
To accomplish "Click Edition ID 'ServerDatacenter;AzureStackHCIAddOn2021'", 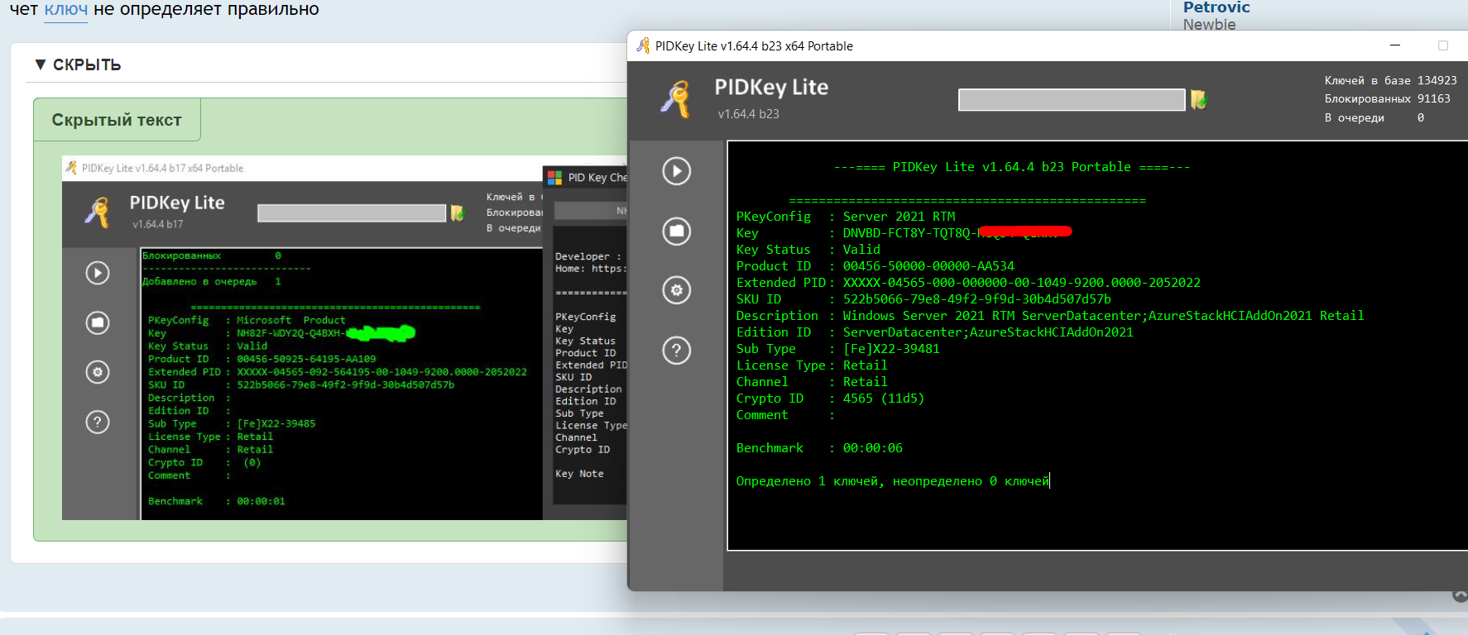I will [x=988, y=332].
